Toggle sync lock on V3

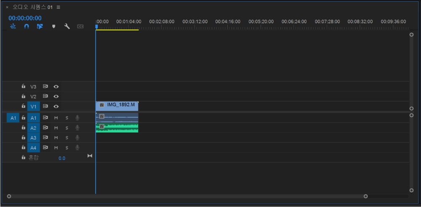click(45, 86)
